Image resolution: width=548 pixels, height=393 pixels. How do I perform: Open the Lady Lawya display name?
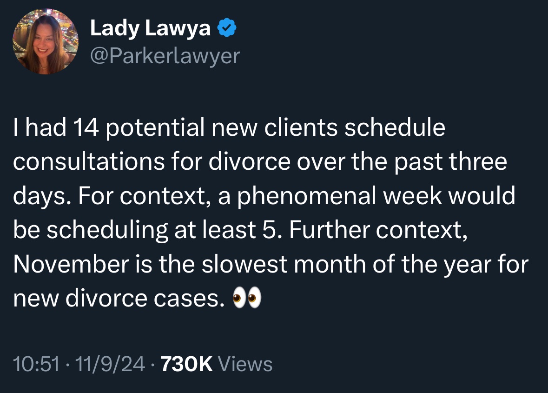150,28
